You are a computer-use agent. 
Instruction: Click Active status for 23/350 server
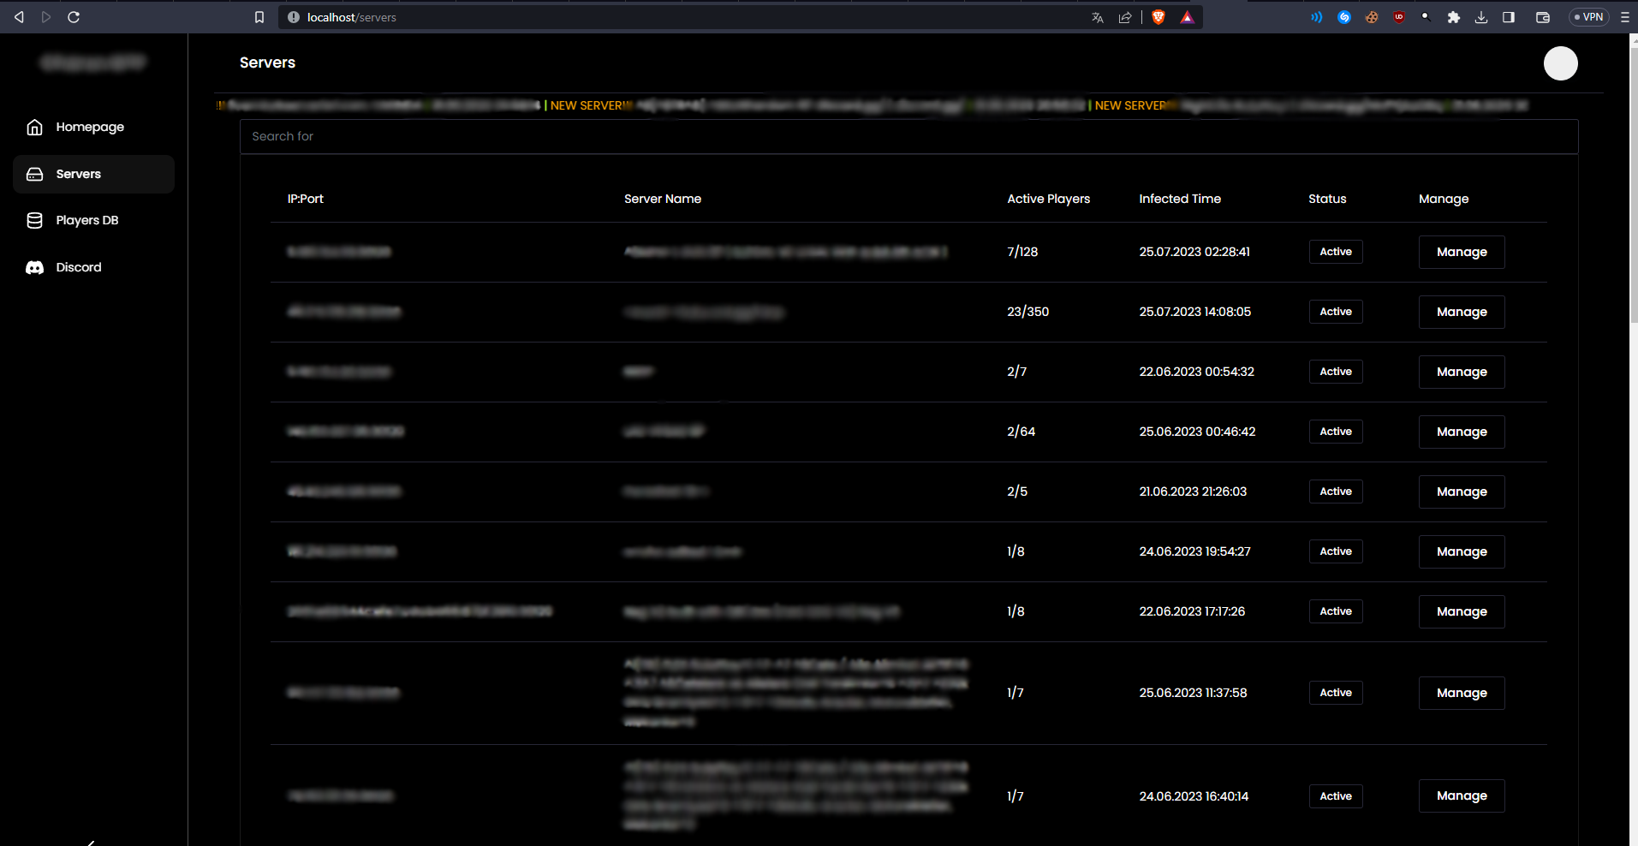click(1336, 312)
